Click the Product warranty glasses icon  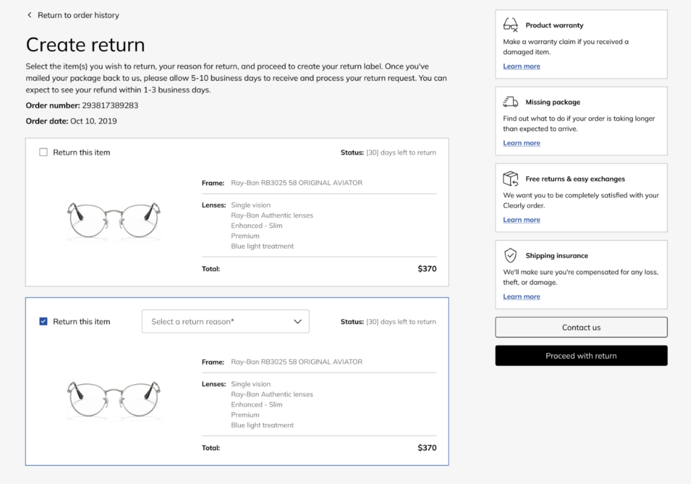510,25
